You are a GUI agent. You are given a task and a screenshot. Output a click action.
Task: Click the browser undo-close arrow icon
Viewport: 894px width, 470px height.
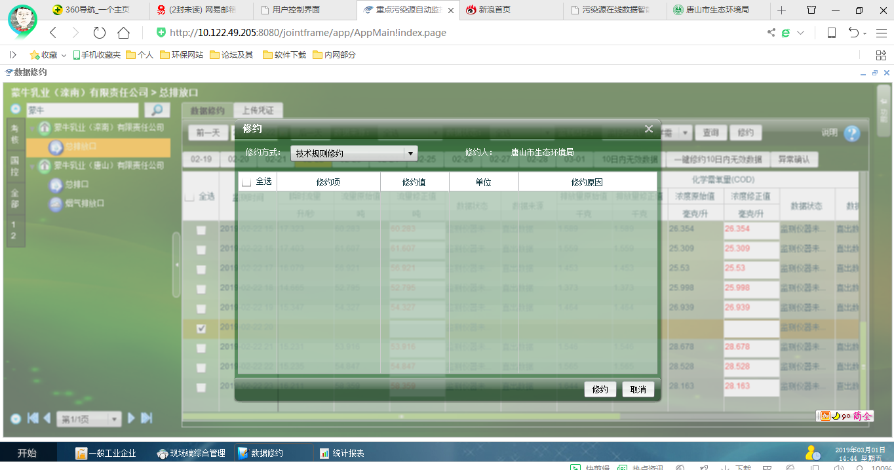tap(853, 33)
